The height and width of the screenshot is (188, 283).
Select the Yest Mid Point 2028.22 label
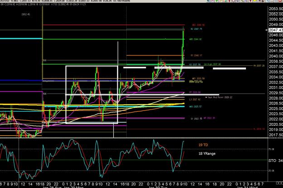219,97
